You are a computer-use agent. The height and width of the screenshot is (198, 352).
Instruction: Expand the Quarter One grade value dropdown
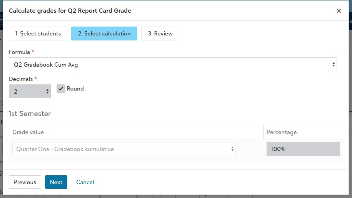124,149
